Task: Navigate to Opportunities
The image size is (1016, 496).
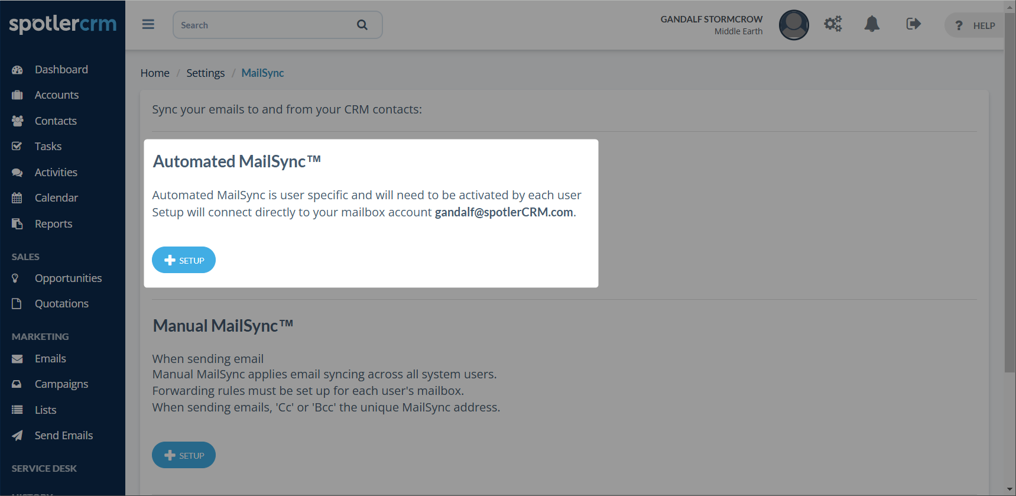Action: tap(68, 278)
